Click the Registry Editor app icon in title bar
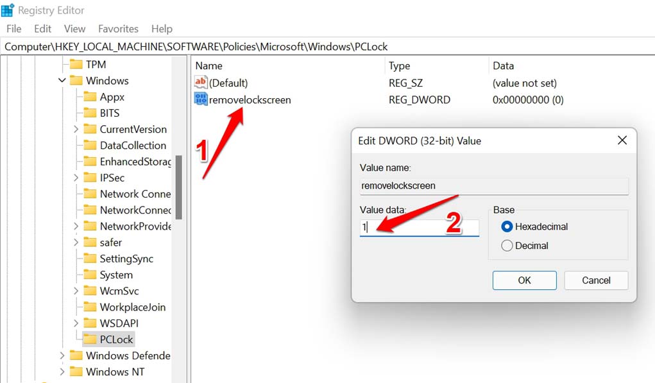655x383 pixels. tap(8, 10)
